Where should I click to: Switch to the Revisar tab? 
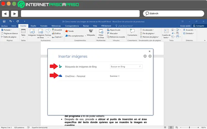point(86,26)
